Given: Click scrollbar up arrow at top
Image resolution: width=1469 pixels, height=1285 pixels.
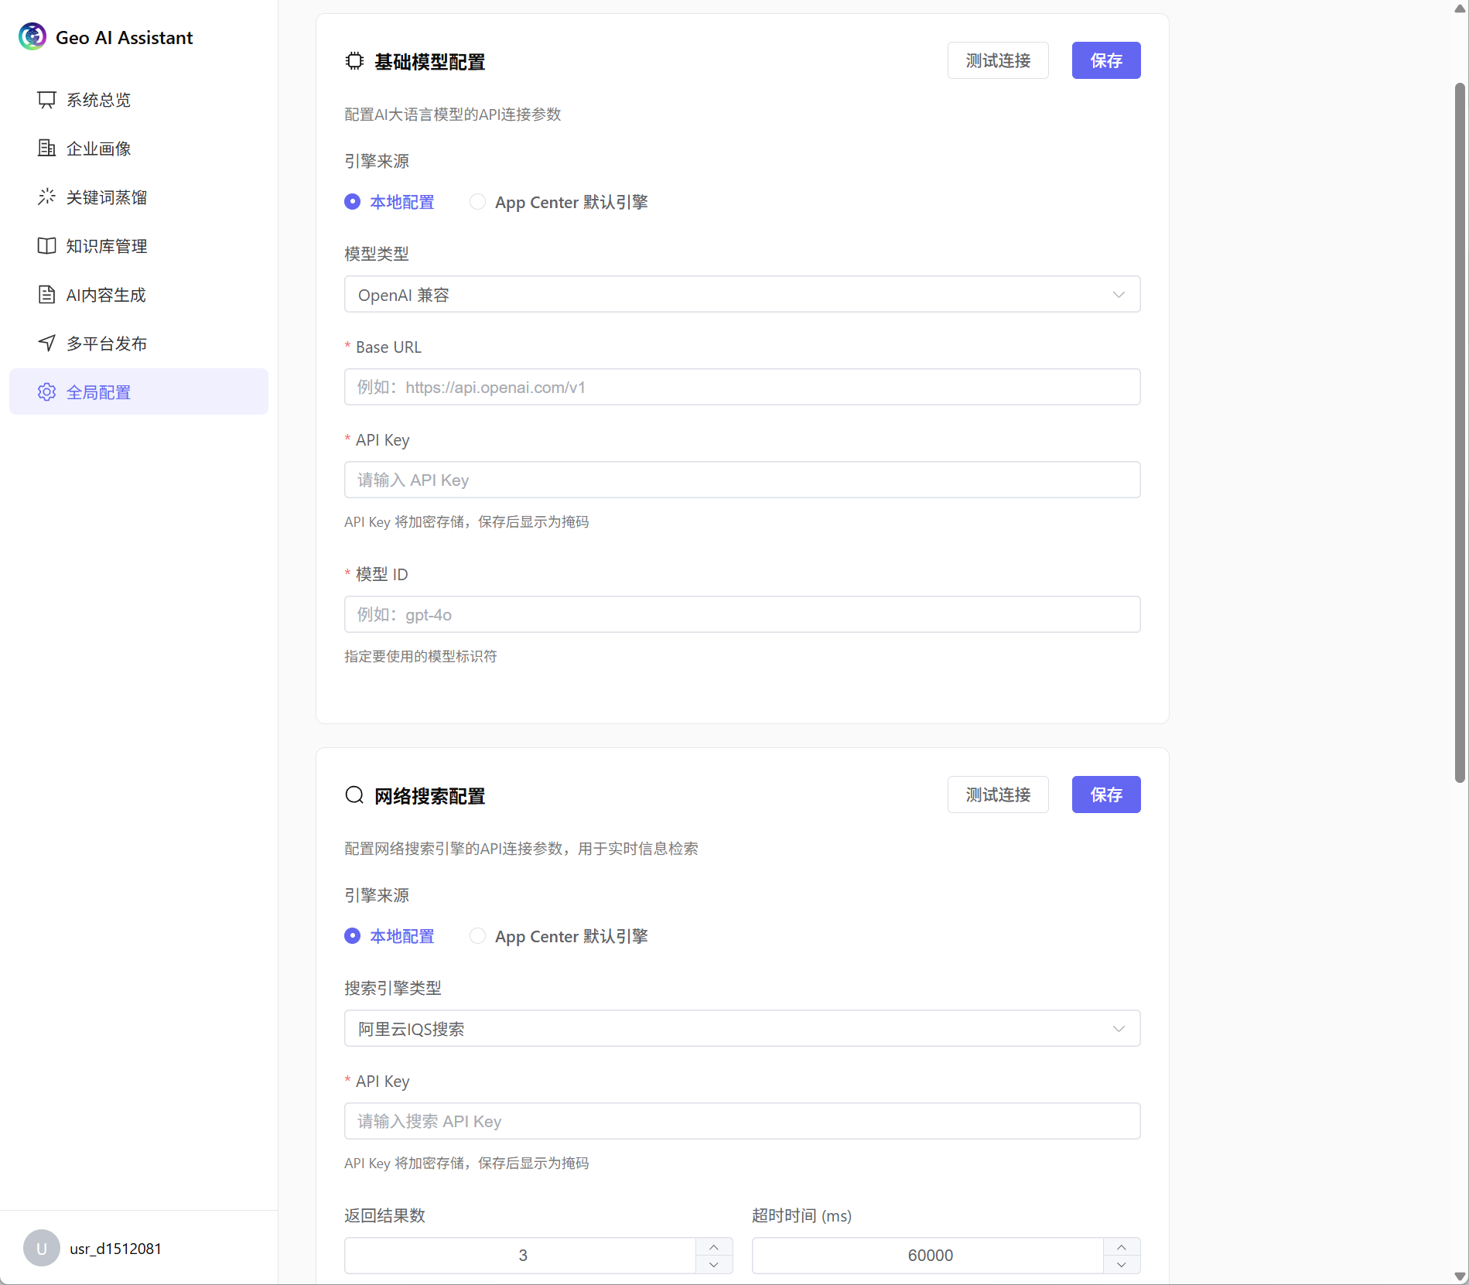Looking at the screenshot, I should point(1460,9).
